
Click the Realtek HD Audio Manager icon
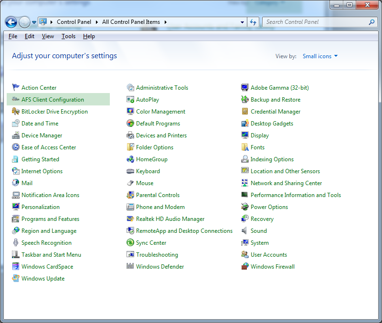point(130,219)
